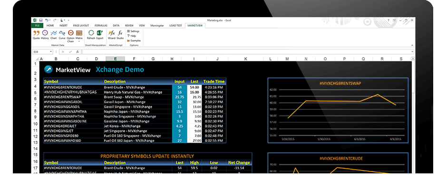Switch to the REVIEW tab

coord(129,25)
